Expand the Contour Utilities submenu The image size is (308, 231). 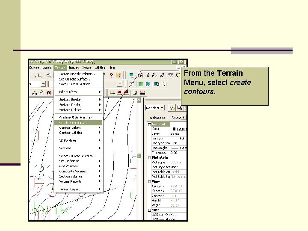coord(78,133)
